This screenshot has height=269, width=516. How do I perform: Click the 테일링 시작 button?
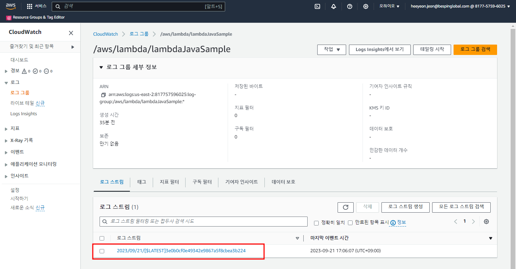click(x=432, y=50)
